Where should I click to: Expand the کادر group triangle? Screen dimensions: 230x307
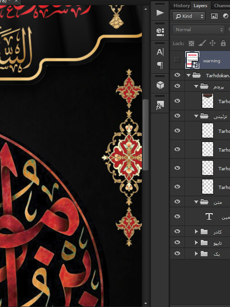196,232
